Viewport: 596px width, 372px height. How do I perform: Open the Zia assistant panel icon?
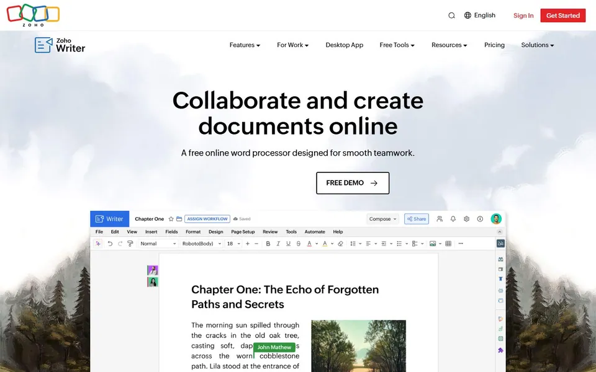coord(500,244)
